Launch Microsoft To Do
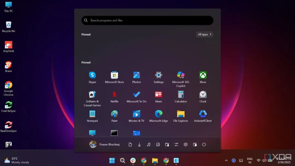 click(136, 97)
